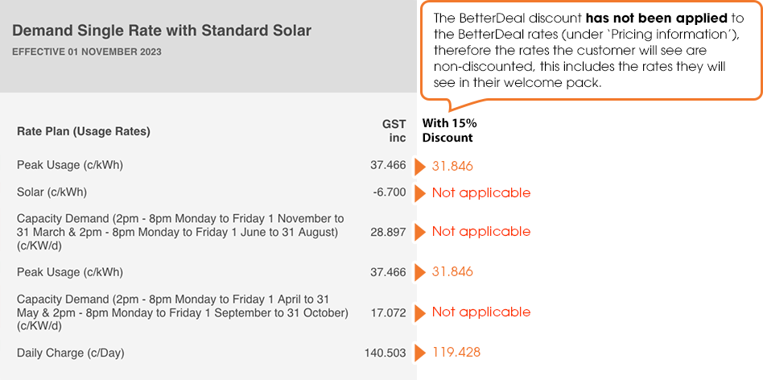Viewport: 763px width, 380px height.
Task: Click the Daily Charge value 140.503
Action: [x=386, y=353]
